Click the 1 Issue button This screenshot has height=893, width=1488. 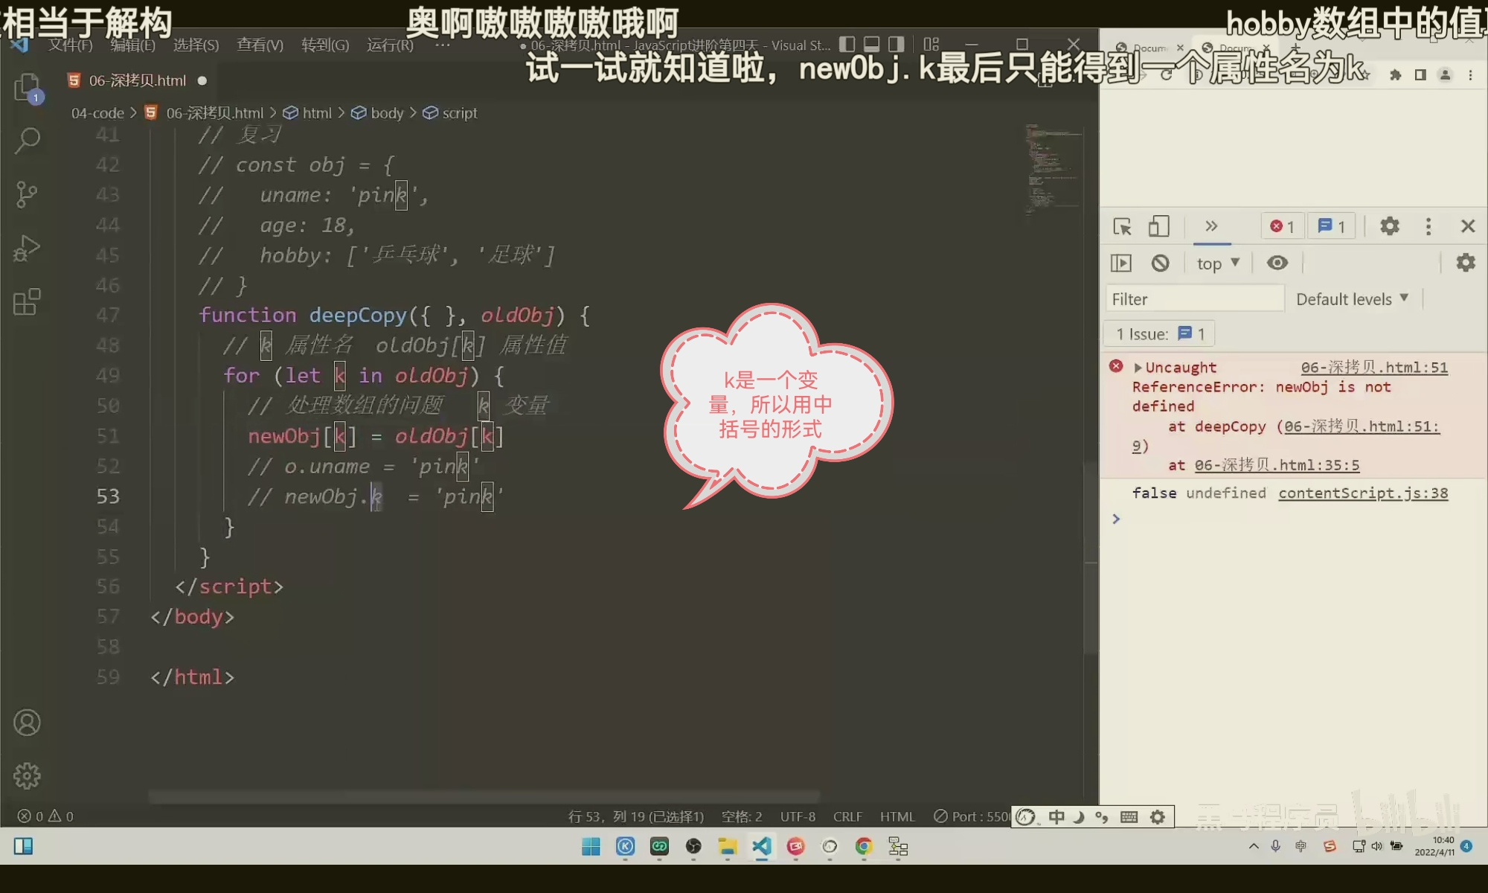point(1159,334)
